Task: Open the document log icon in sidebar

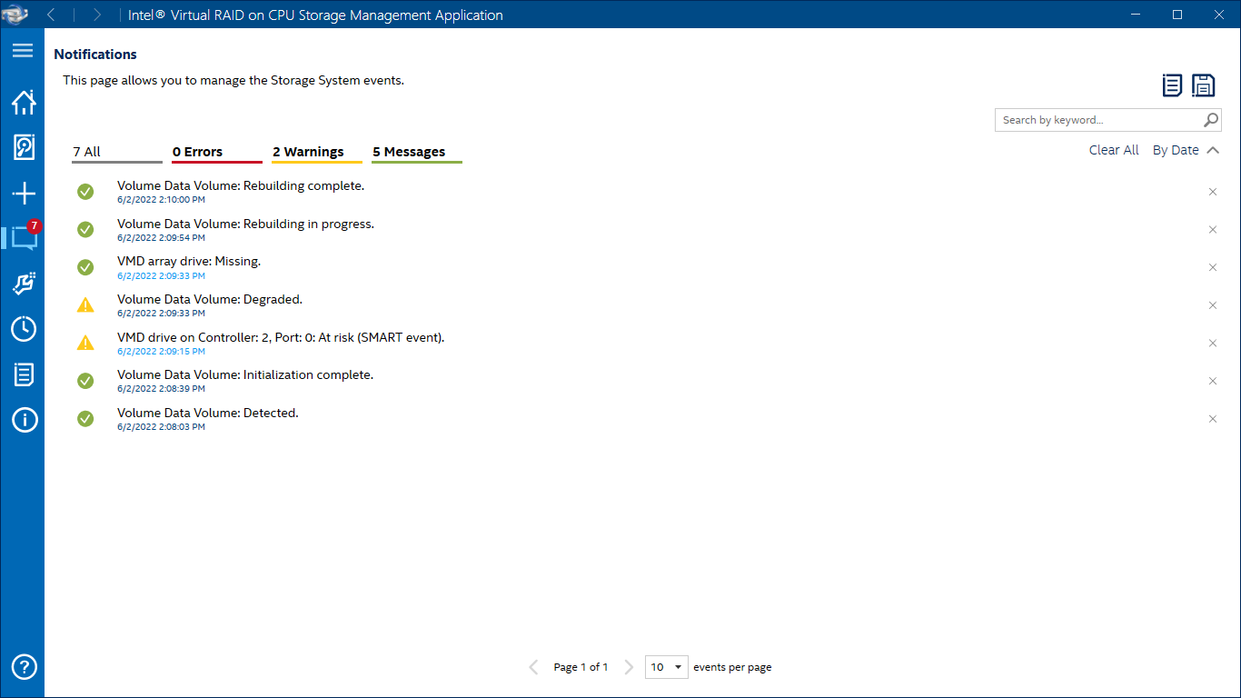Action: 24,374
